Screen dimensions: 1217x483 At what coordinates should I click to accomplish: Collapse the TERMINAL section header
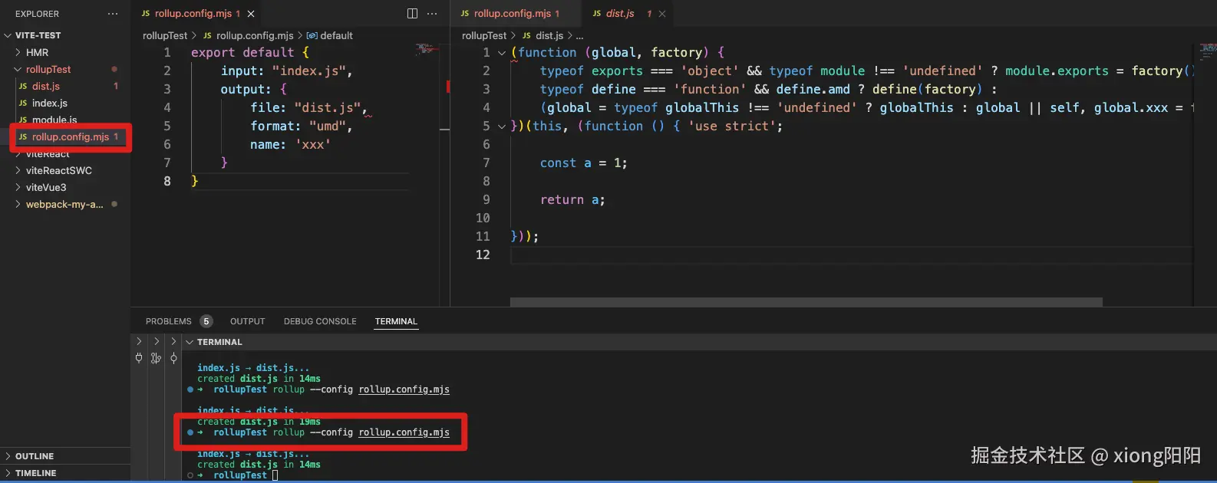[x=190, y=342]
